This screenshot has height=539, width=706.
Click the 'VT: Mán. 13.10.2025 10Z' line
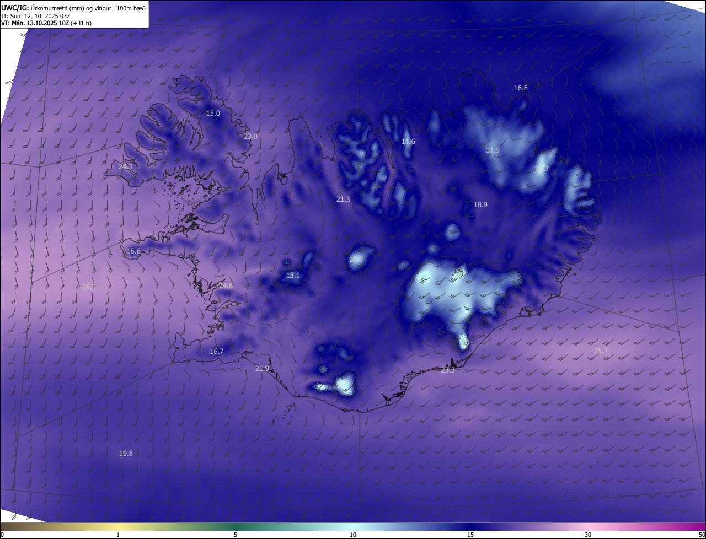coord(35,23)
